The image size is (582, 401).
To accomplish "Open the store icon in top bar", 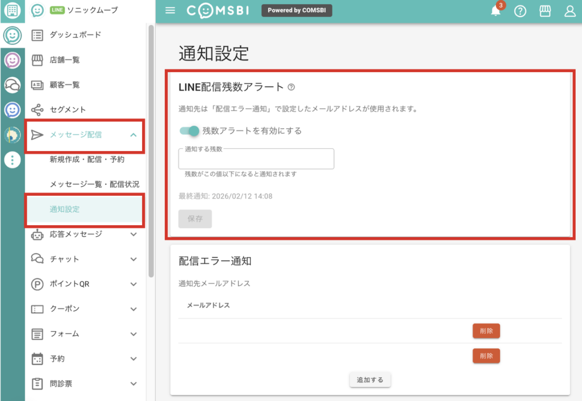I will tap(545, 11).
